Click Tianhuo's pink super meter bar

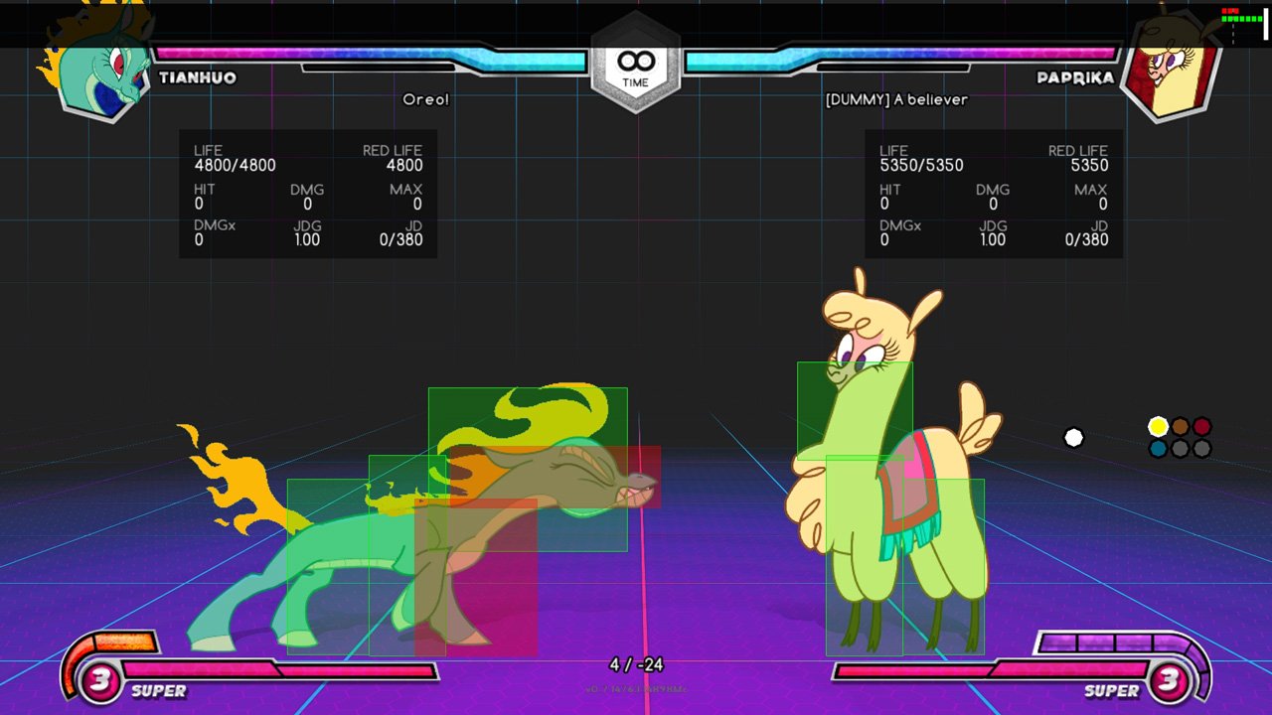(x=279, y=671)
